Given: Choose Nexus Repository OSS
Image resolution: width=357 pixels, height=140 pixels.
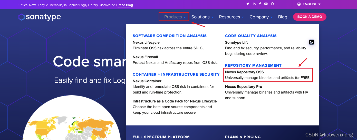Looking at the screenshot, I should [244, 72].
